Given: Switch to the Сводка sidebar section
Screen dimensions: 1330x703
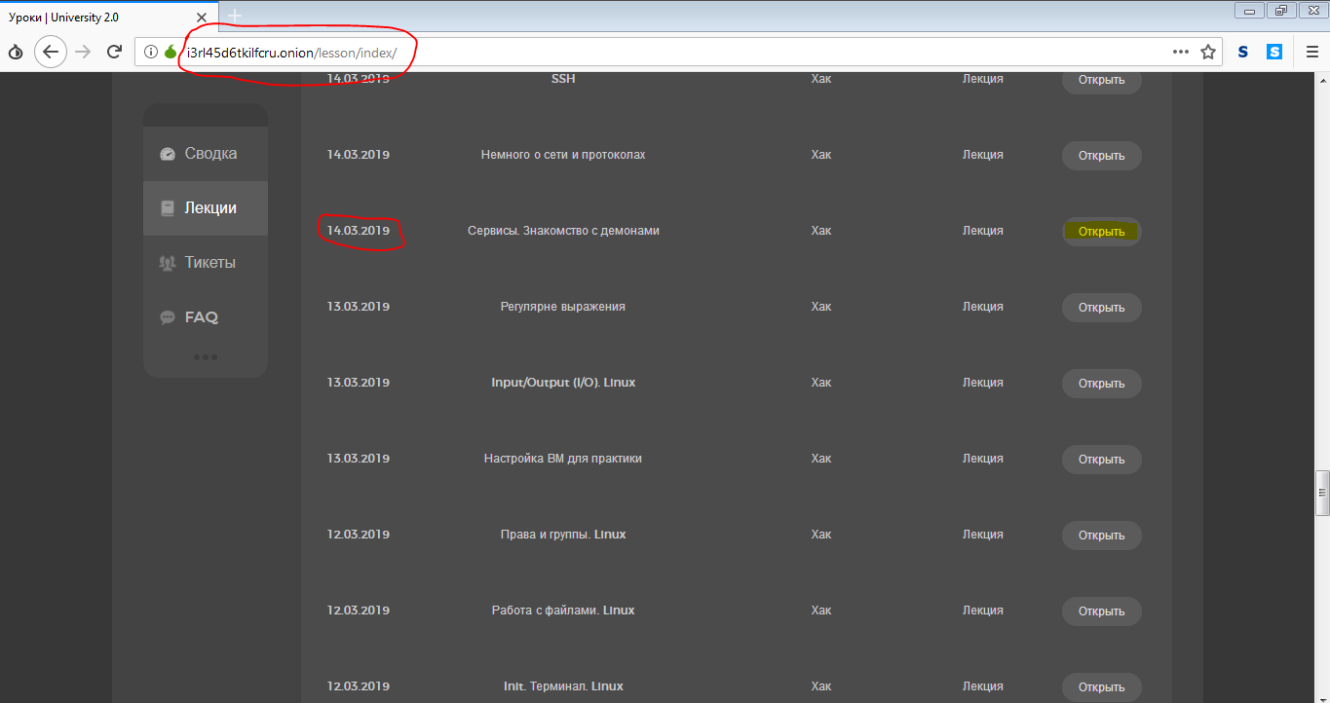Looking at the screenshot, I should pyautogui.click(x=206, y=154).
